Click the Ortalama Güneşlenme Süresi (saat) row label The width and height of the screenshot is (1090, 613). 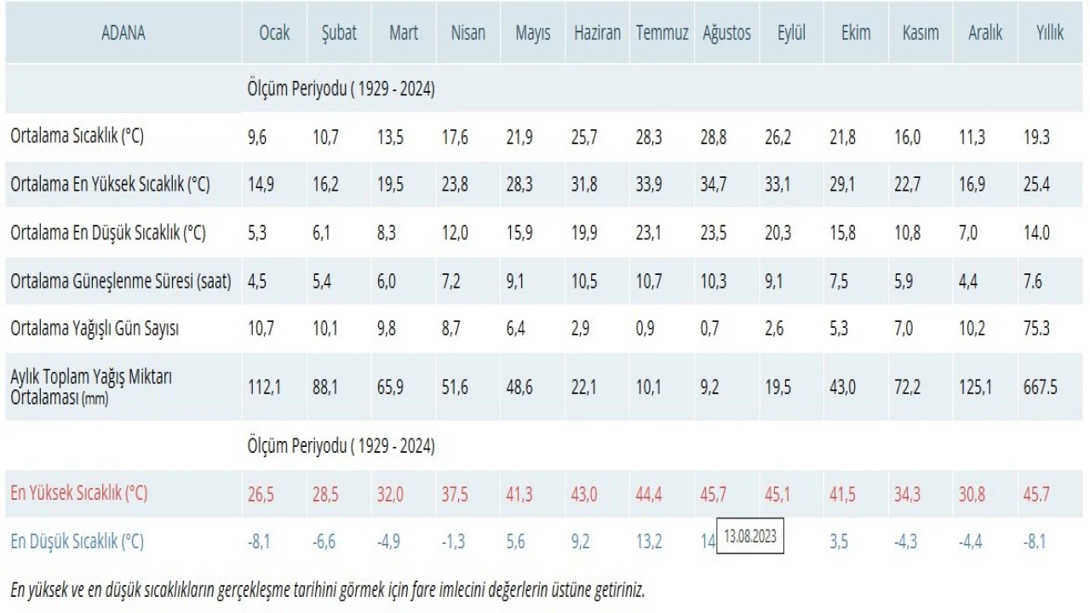pos(120,281)
